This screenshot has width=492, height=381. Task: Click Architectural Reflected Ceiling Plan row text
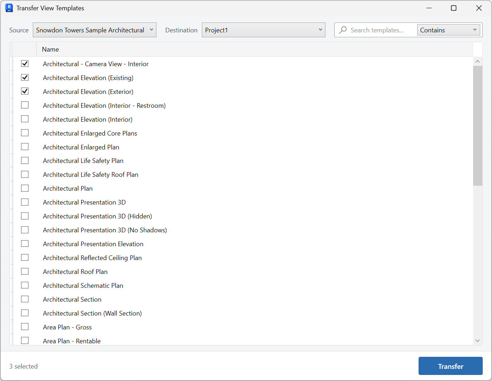tap(92, 258)
